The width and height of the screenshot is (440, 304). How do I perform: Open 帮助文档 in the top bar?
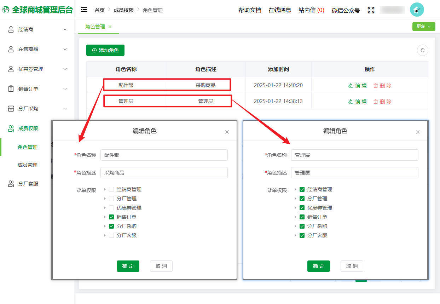tap(250, 10)
